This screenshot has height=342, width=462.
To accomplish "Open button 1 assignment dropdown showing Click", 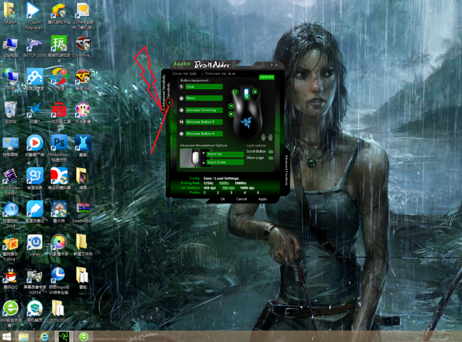I will tap(204, 87).
